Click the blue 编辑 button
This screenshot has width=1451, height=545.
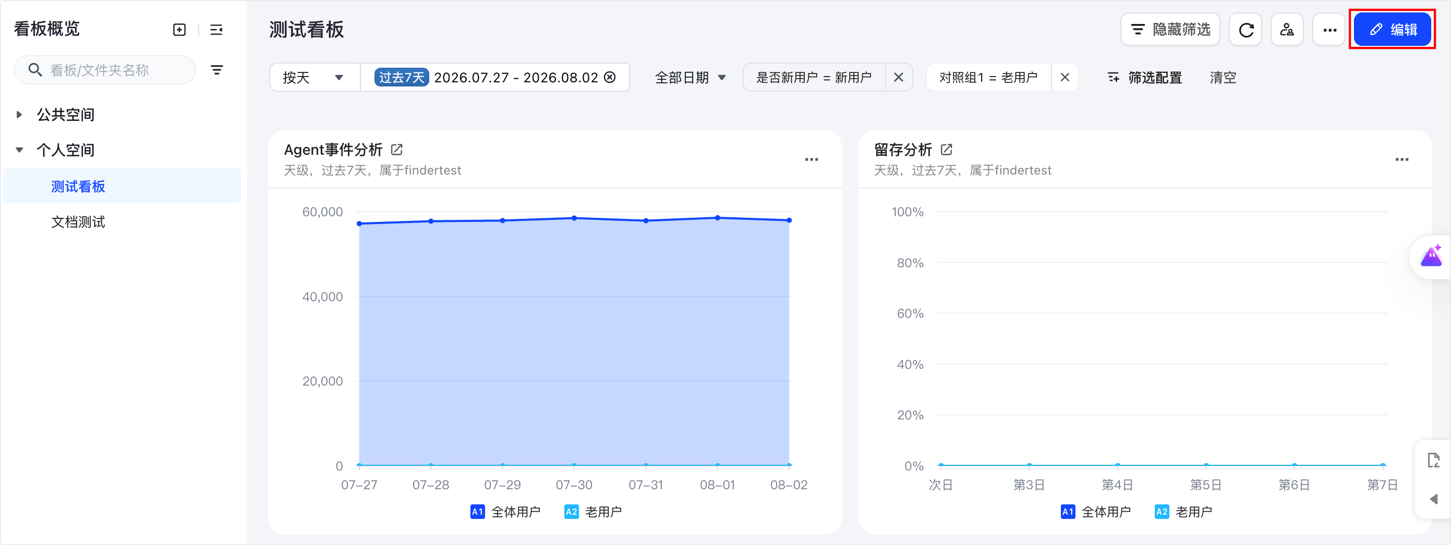[1393, 30]
